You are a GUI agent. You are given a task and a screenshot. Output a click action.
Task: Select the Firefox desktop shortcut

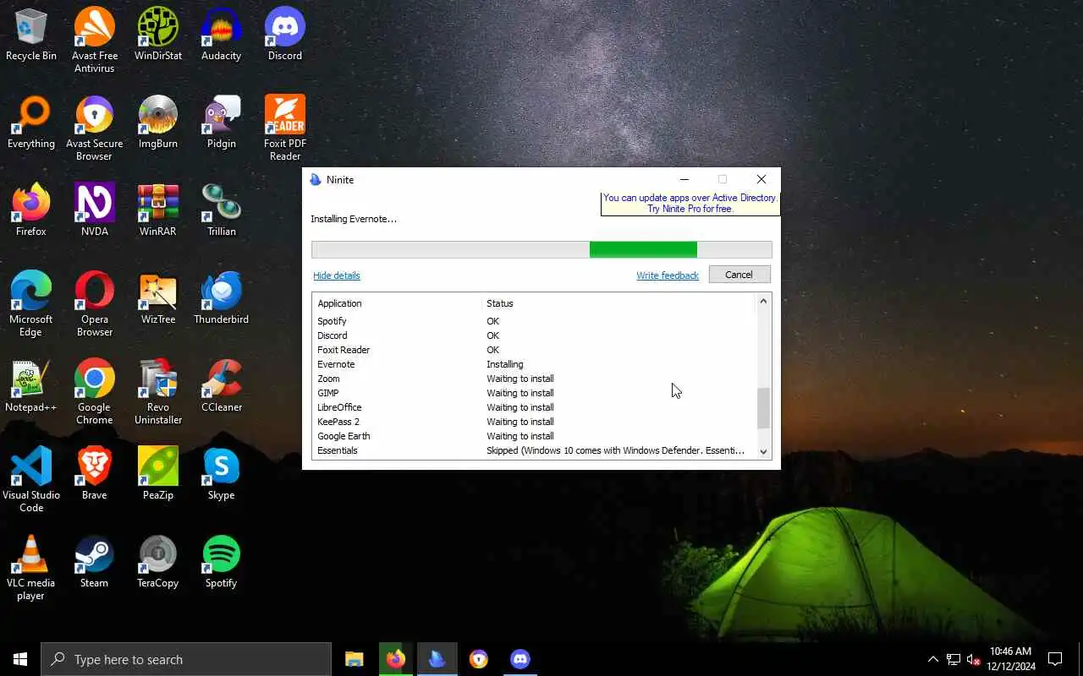[x=31, y=210]
